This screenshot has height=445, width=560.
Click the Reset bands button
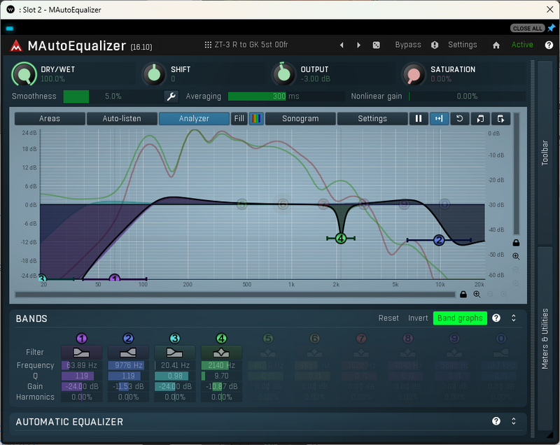388,318
